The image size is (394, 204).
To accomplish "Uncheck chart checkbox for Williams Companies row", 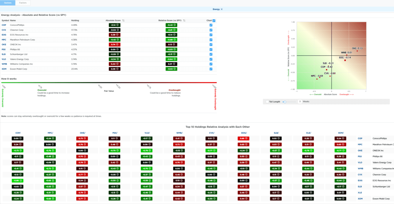I will click(x=211, y=64).
